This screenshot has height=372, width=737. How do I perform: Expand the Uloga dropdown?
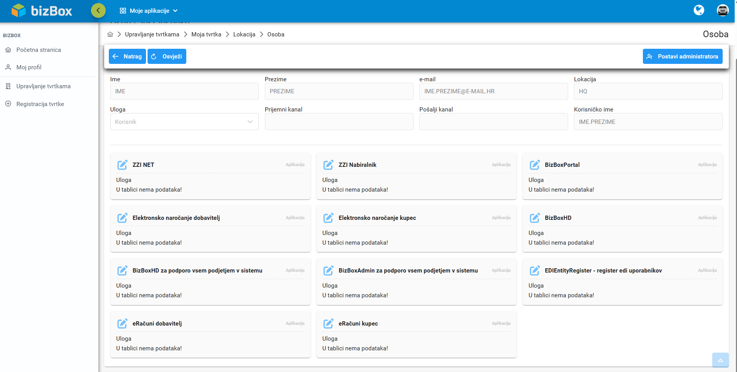pyautogui.click(x=184, y=122)
